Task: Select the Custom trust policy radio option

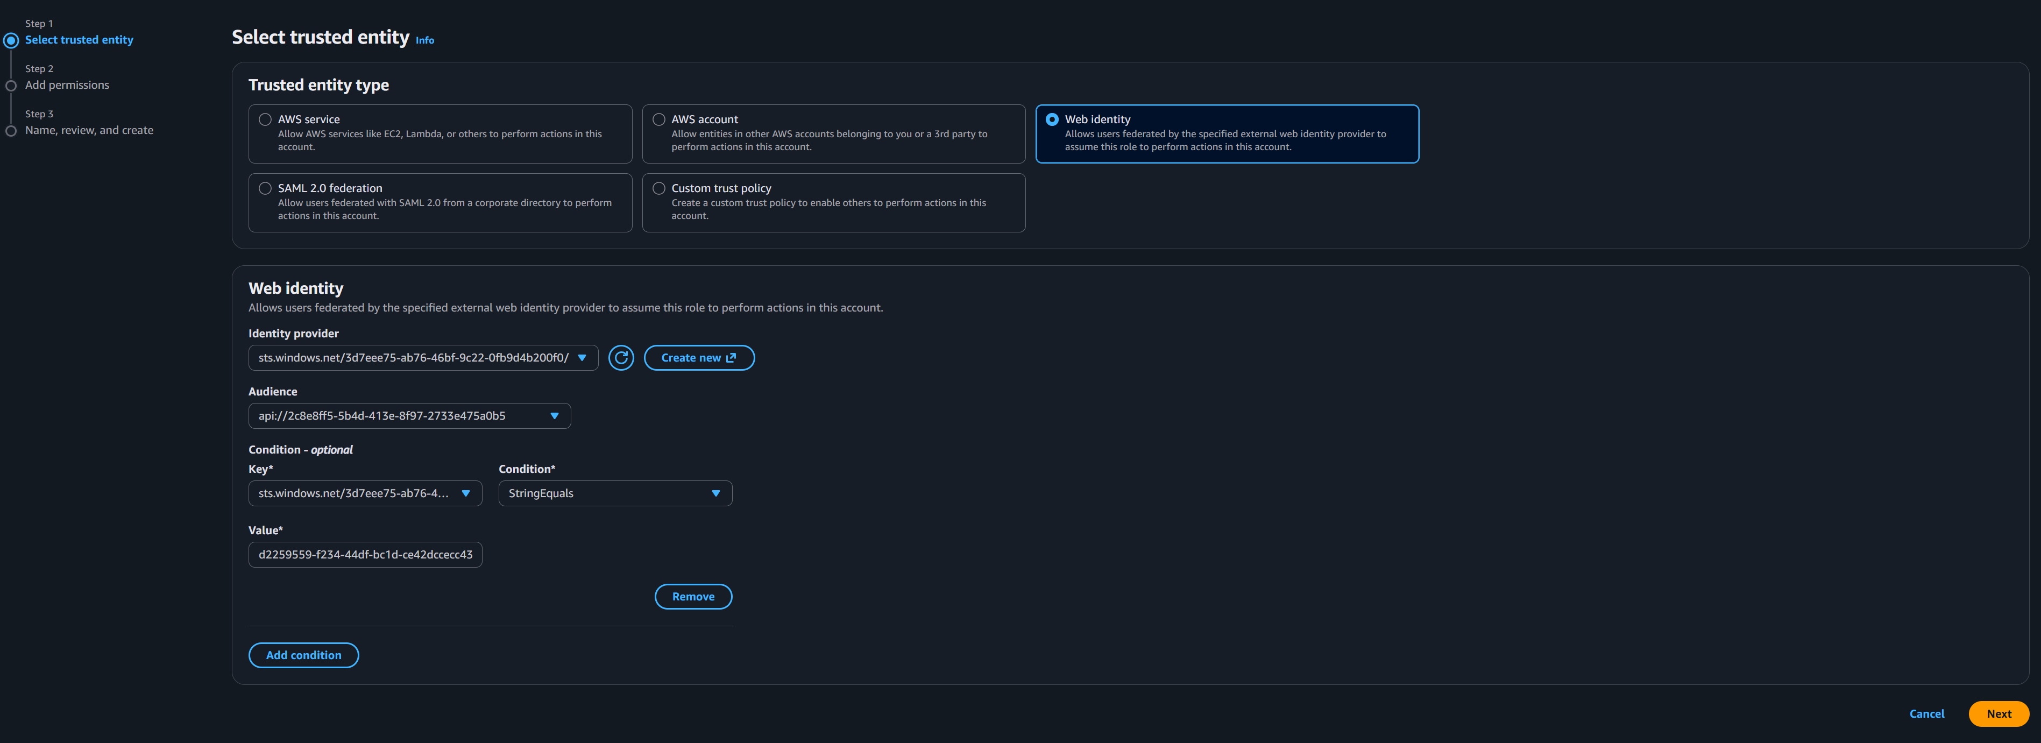Action: pyautogui.click(x=658, y=188)
